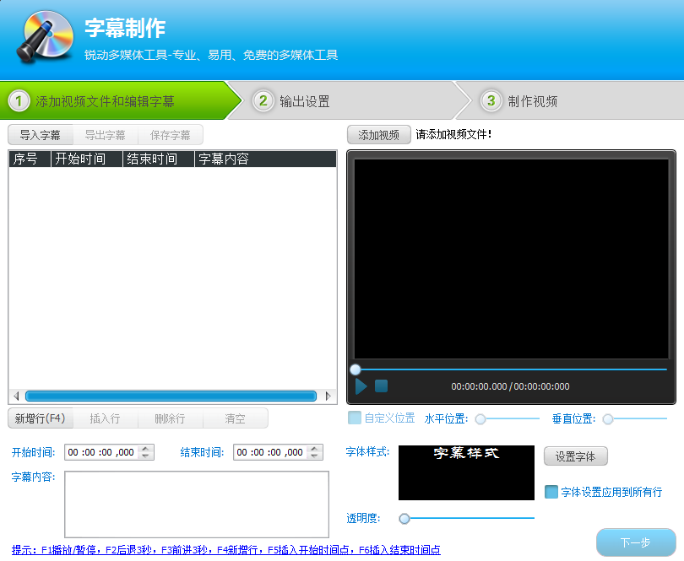Increase 开始时间 with the up spinner
The width and height of the screenshot is (684, 561).
[x=147, y=449]
